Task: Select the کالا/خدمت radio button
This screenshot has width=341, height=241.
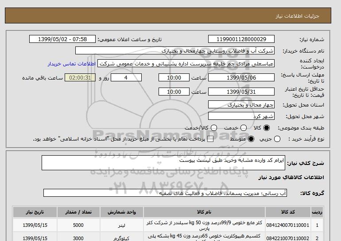Action: point(214,128)
